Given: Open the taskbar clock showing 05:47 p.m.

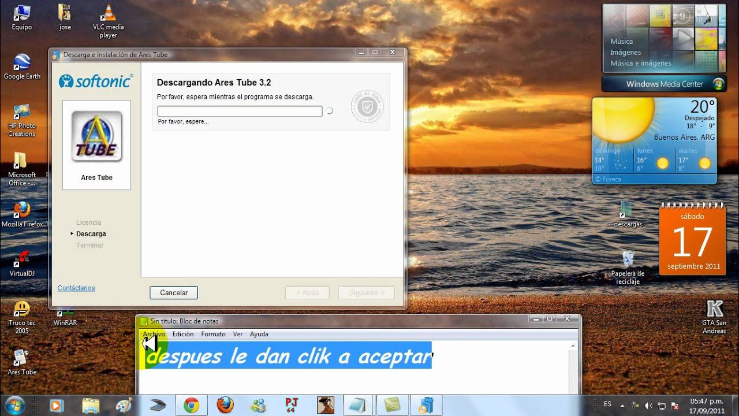Looking at the screenshot, I should coord(707,405).
